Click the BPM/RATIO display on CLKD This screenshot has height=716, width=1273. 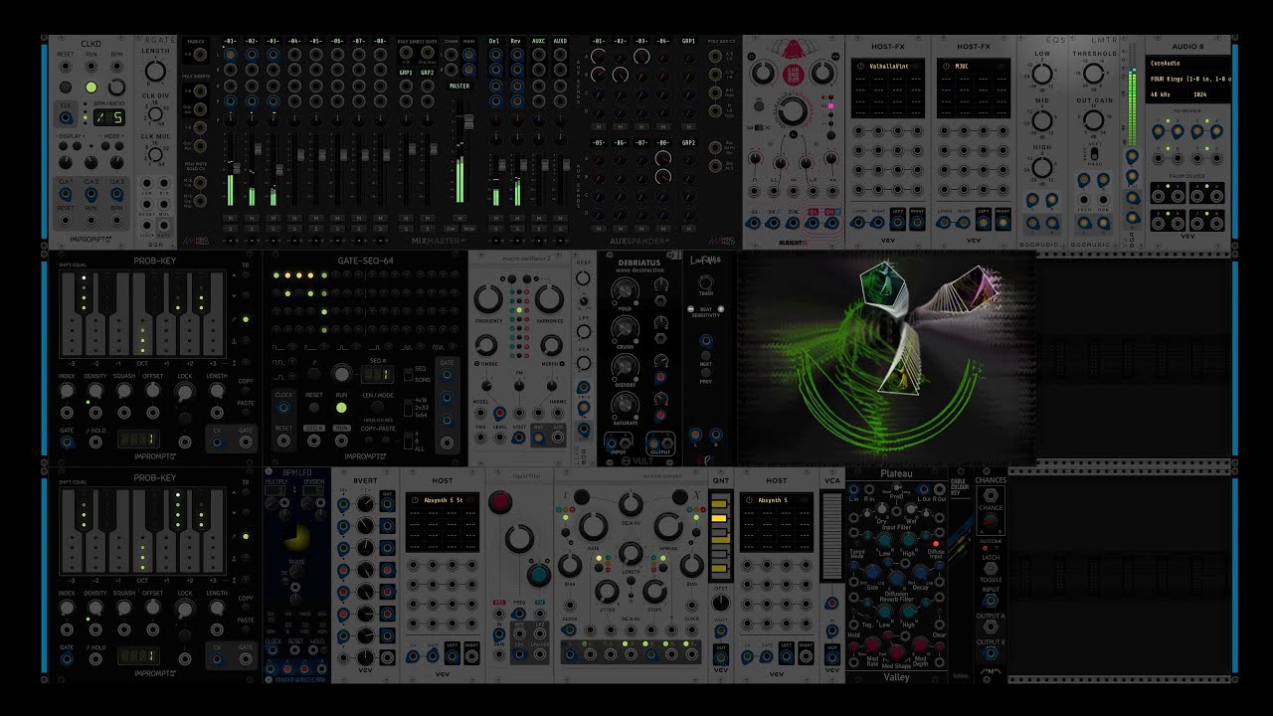[109, 117]
